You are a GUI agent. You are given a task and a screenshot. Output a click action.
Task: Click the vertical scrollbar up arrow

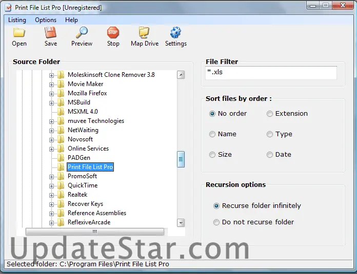click(181, 75)
